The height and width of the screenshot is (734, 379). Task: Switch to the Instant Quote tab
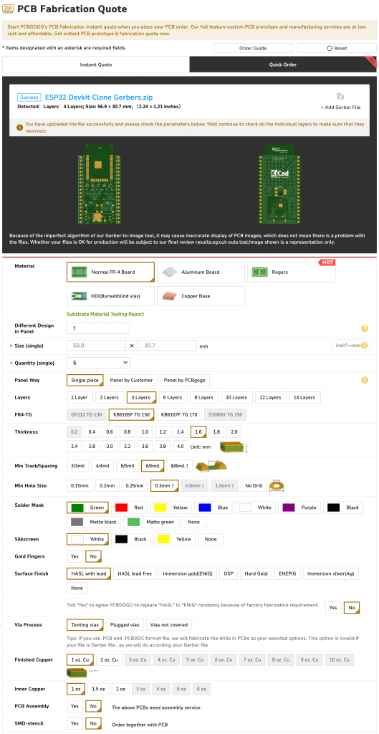point(96,65)
